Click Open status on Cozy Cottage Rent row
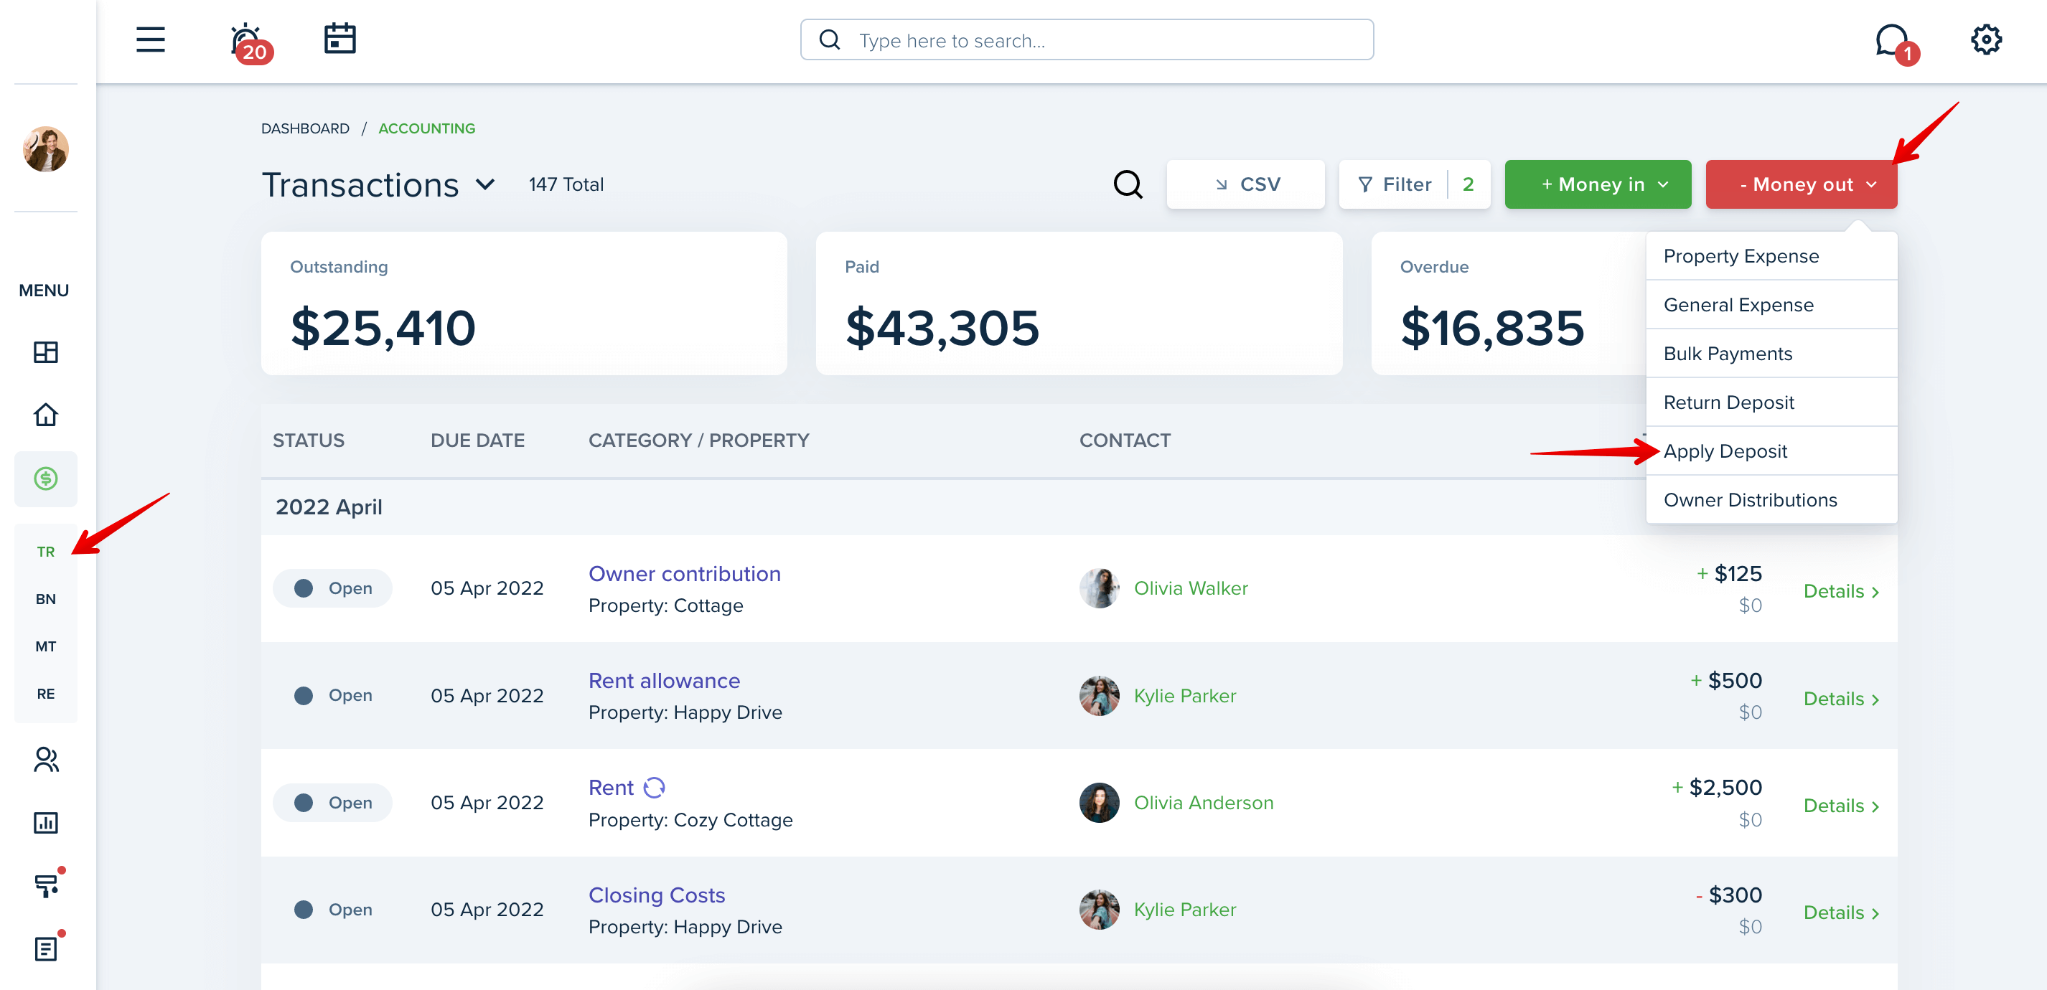2047x990 pixels. pos(332,803)
